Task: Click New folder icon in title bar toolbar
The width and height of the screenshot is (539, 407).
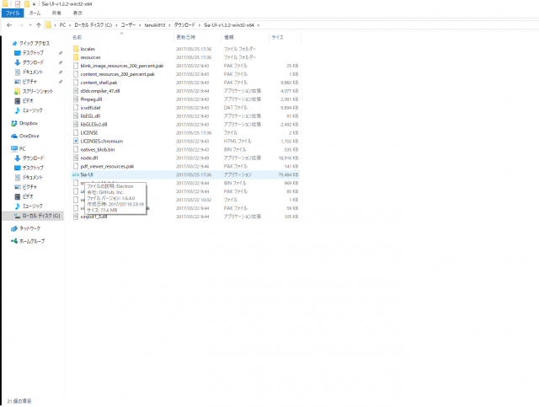Action: click(26, 4)
